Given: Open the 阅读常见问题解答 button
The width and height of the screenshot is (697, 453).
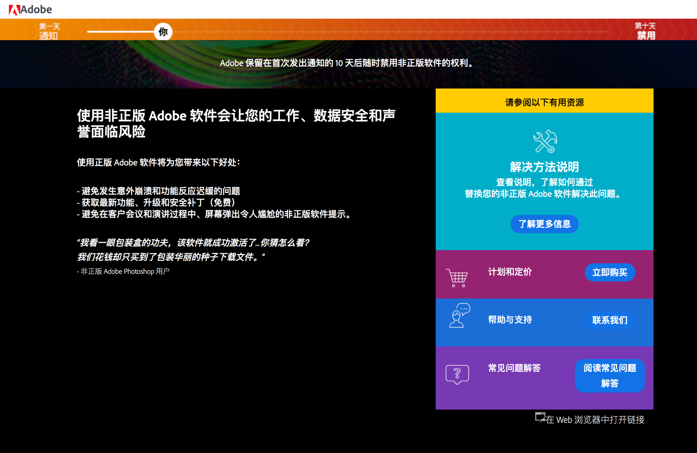Looking at the screenshot, I should [x=609, y=376].
